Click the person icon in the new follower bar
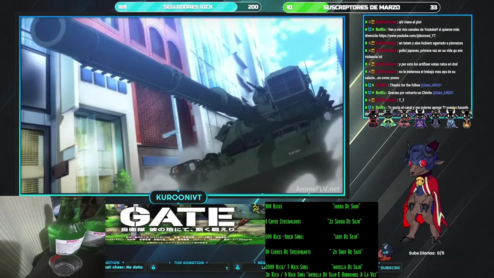This screenshot has height=278, width=494. tap(238, 267)
